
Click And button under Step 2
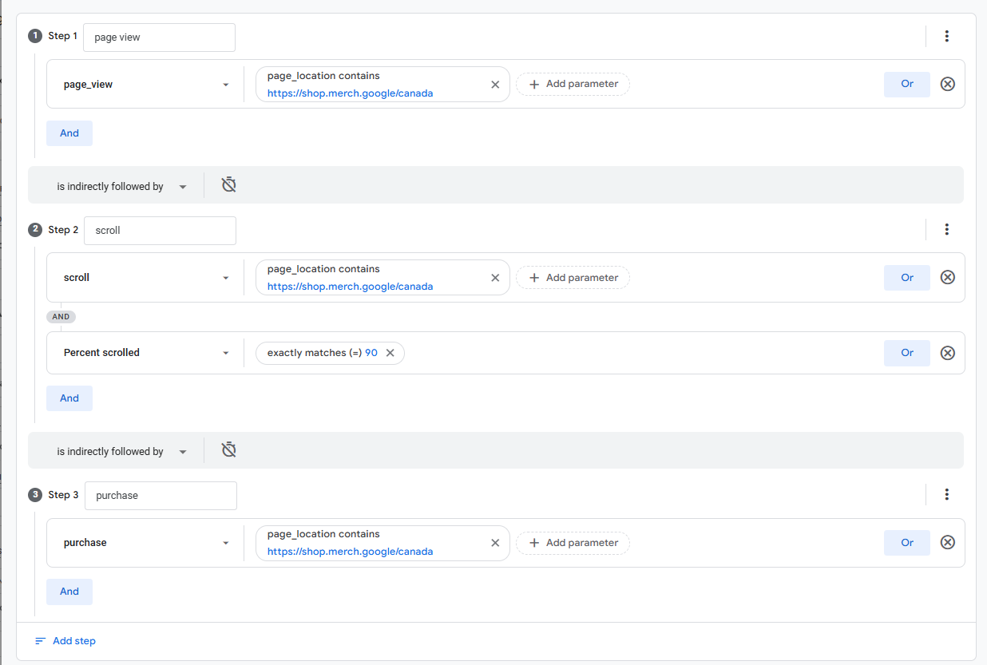tap(69, 398)
